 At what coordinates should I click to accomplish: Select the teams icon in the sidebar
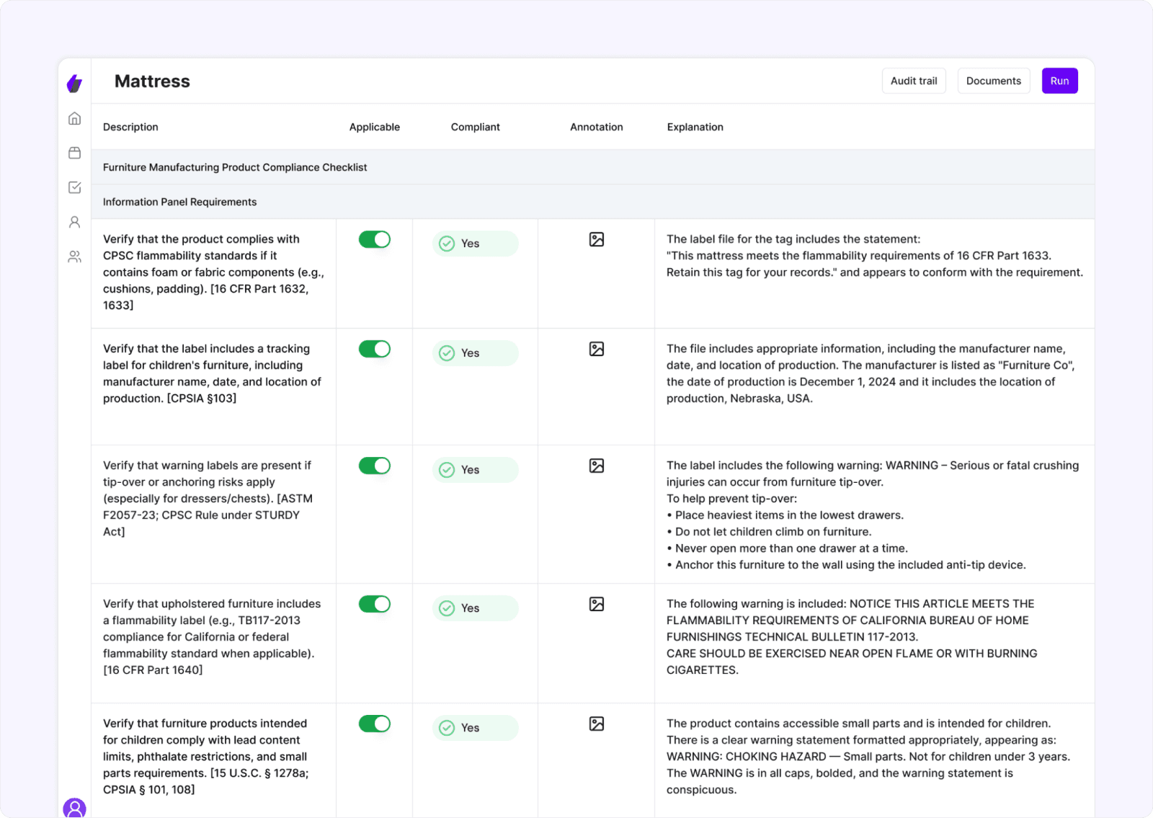click(x=74, y=257)
